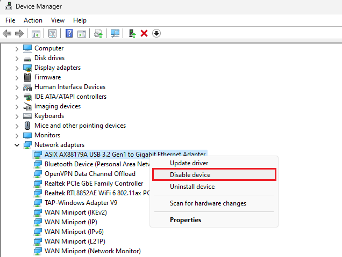The image size is (342, 257).
Task: Select the TAP-Windows Adapter V9 device
Action: [81, 203]
